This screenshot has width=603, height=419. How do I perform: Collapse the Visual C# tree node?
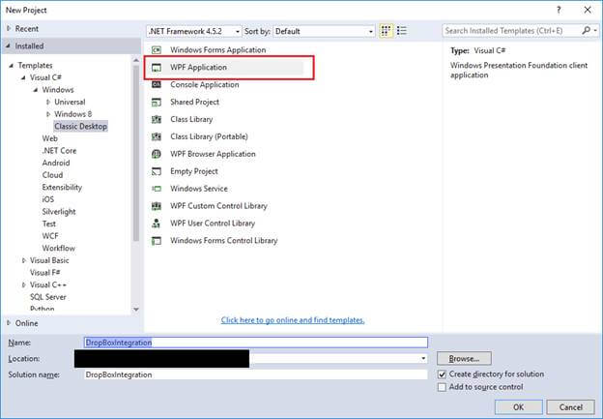pyautogui.click(x=23, y=77)
